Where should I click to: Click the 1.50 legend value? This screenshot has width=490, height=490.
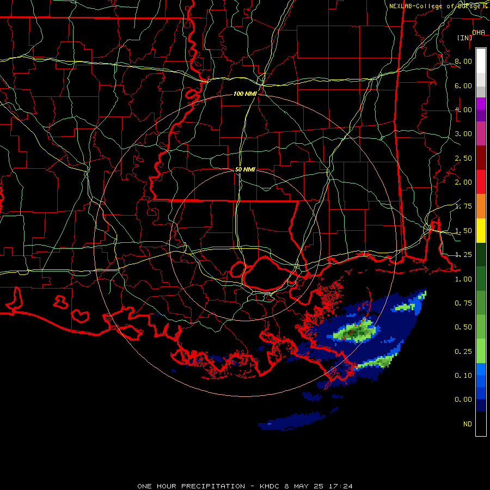[x=463, y=231]
